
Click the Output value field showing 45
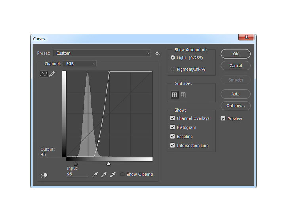point(51,154)
